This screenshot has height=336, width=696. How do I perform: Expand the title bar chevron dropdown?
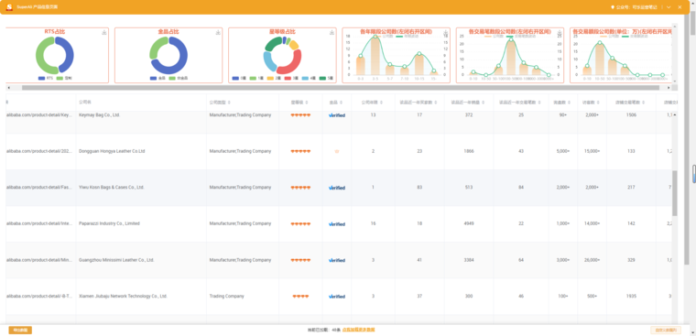pos(669,7)
